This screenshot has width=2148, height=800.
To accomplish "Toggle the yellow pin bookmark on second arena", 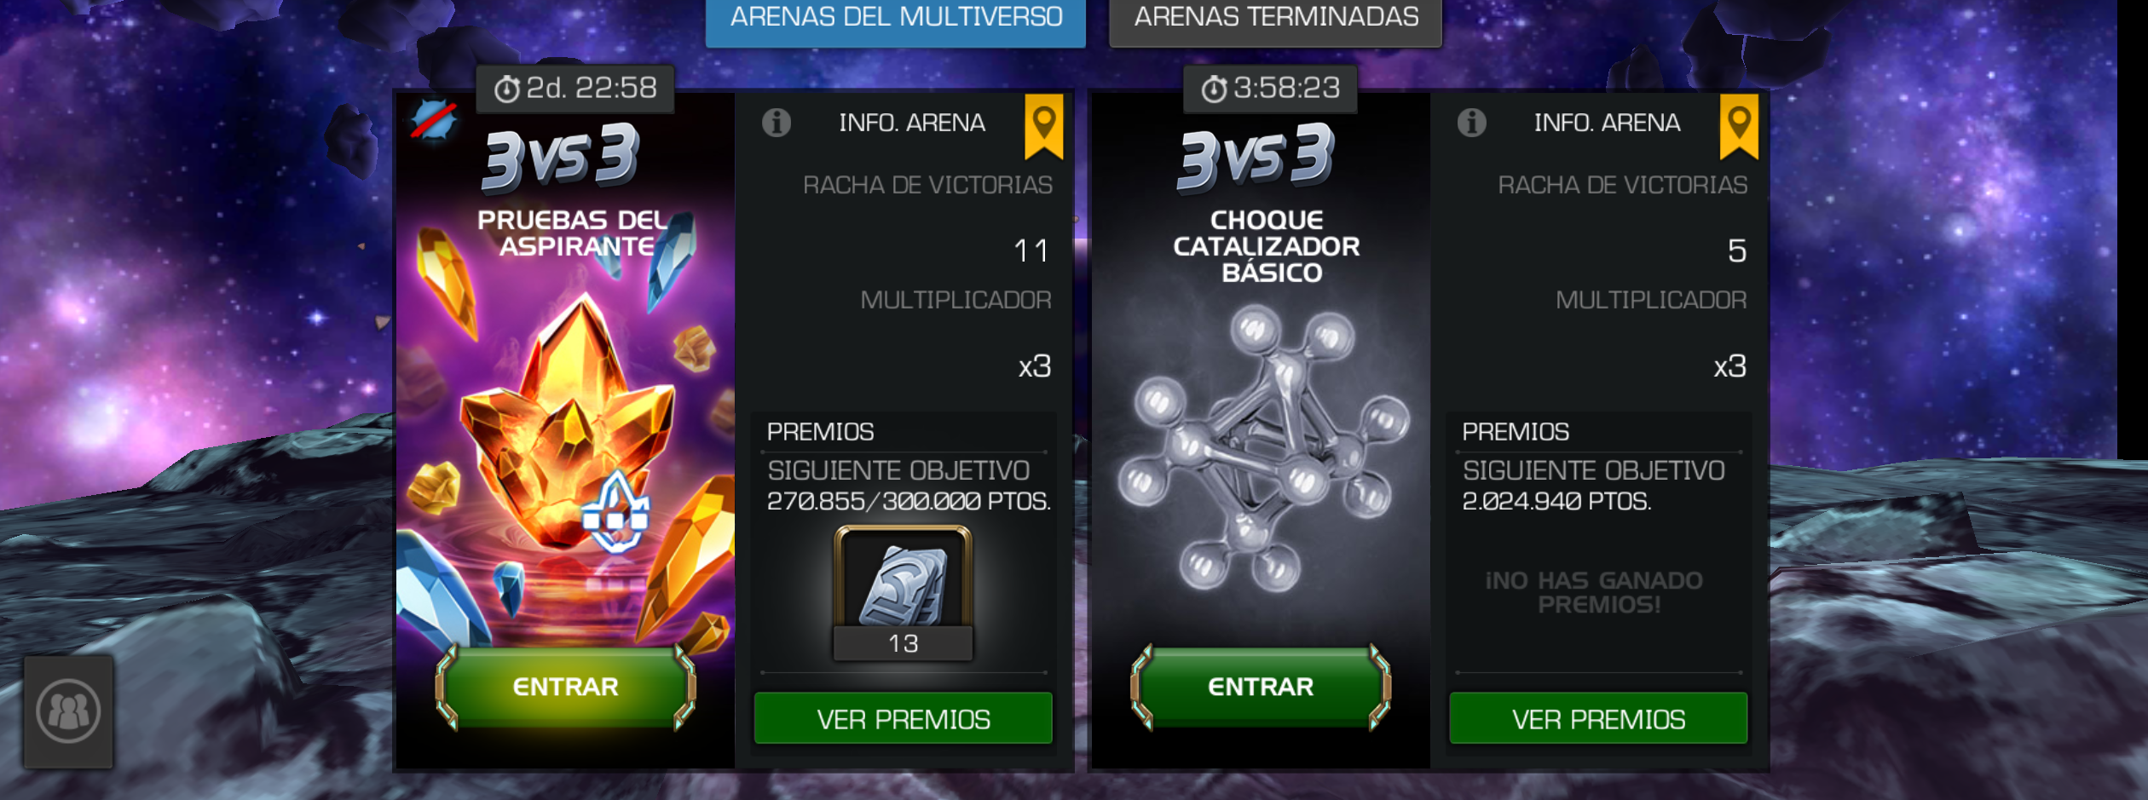I will click(1739, 126).
